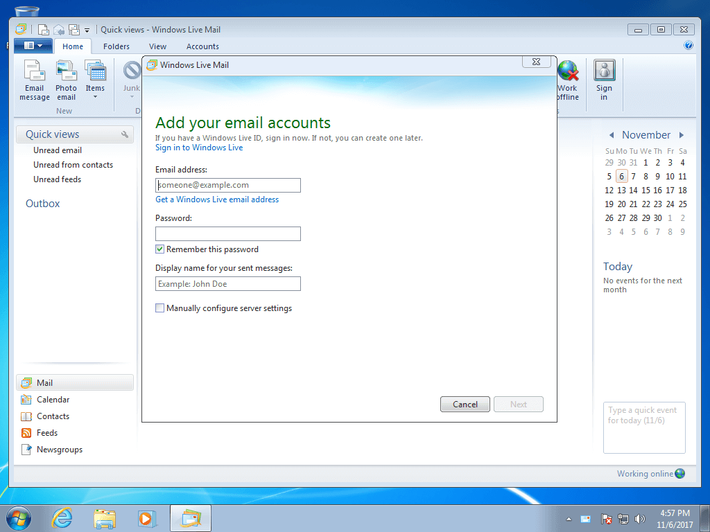This screenshot has width=710, height=532.
Task: Click the Working online globe status icon
Action: (x=679, y=474)
